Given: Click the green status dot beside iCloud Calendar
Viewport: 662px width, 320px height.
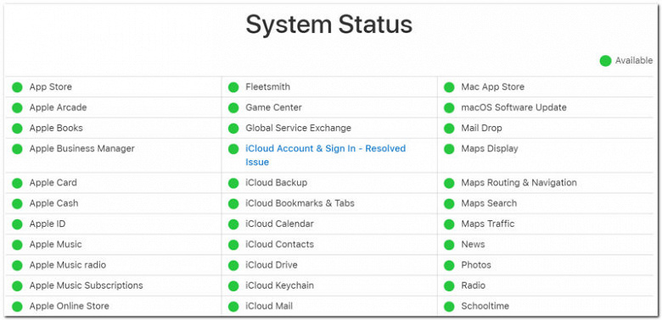Looking at the screenshot, I should [233, 224].
